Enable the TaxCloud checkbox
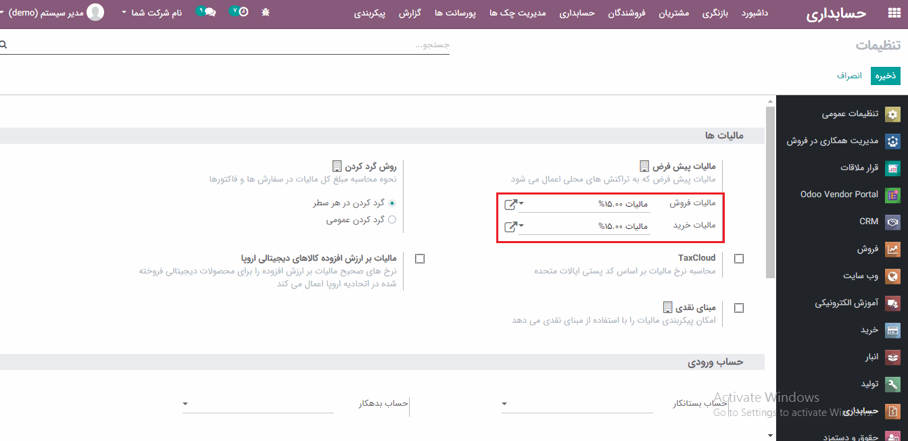This screenshot has height=441, width=908. pos(739,259)
